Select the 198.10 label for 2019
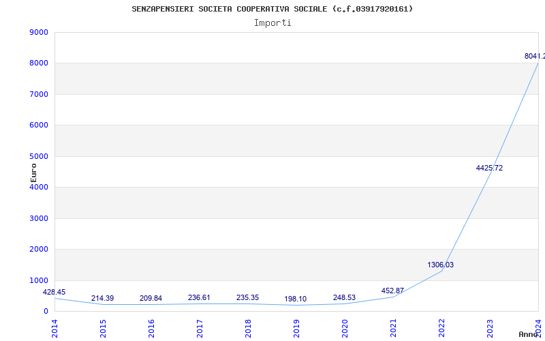The image size is (545, 341). click(x=296, y=299)
